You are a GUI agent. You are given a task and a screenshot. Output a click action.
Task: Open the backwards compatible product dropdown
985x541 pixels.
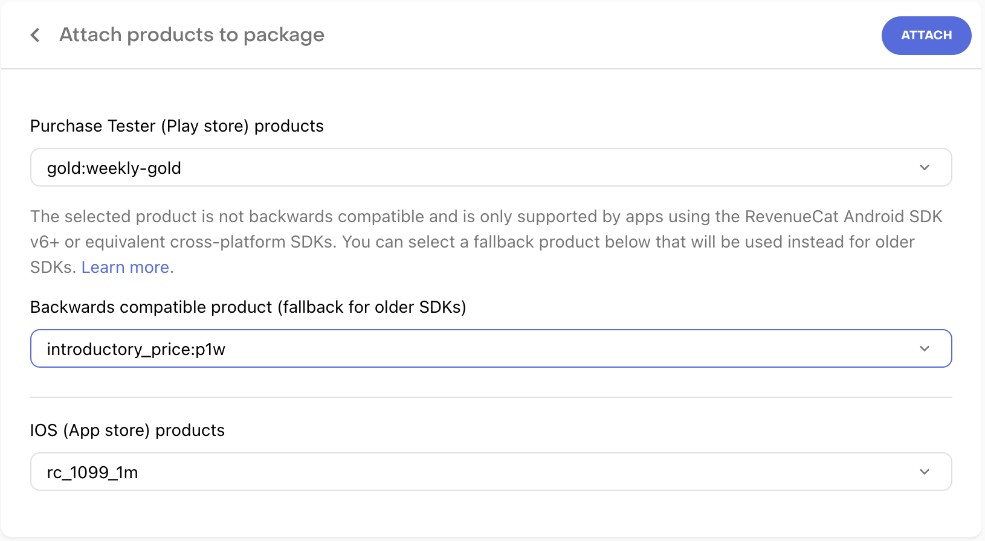tap(491, 348)
